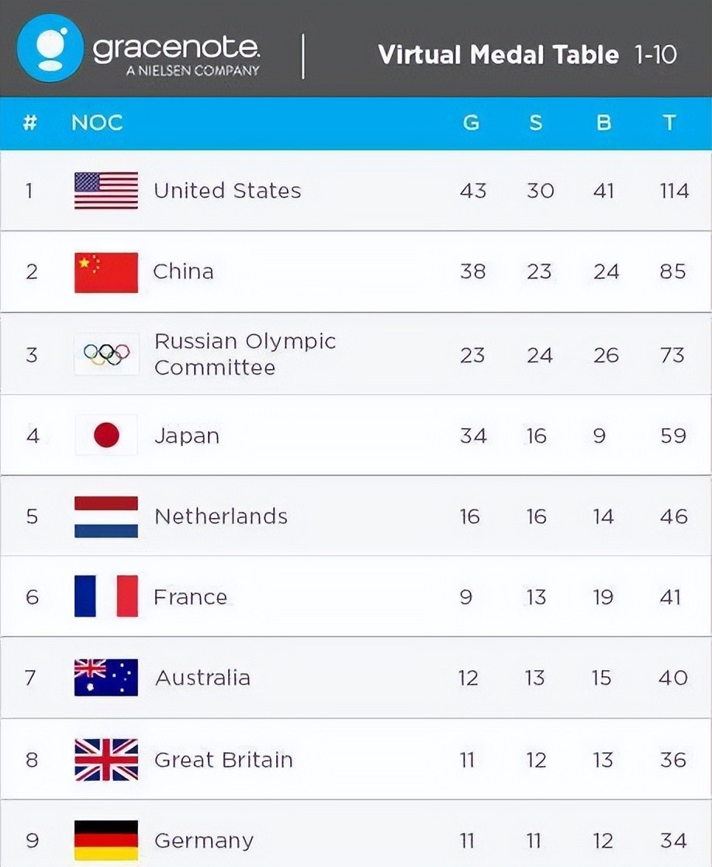Viewport: 712px width, 867px height.
Task: Sort by the G gold column header
Action: click(x=471, y=123)
